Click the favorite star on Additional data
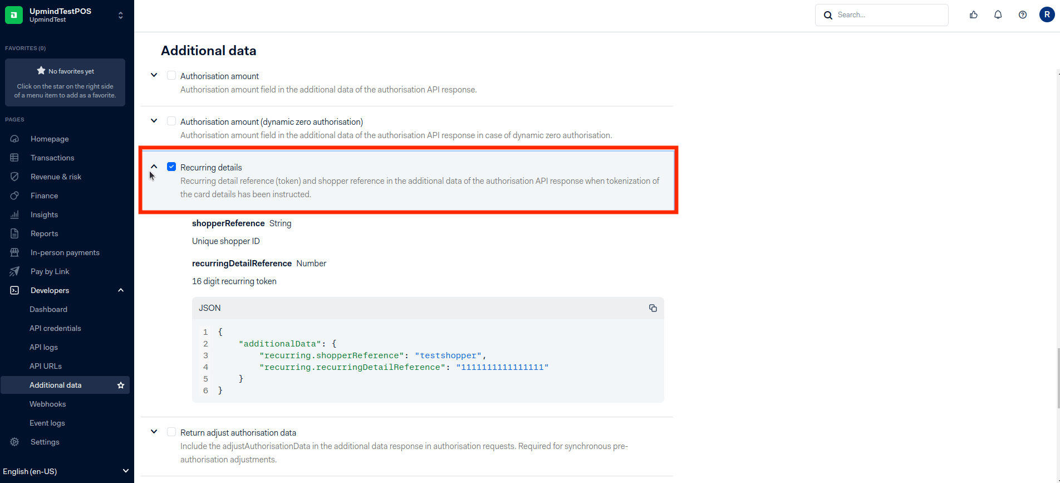The image size is (1060, 483). click(x=121, y=385)
